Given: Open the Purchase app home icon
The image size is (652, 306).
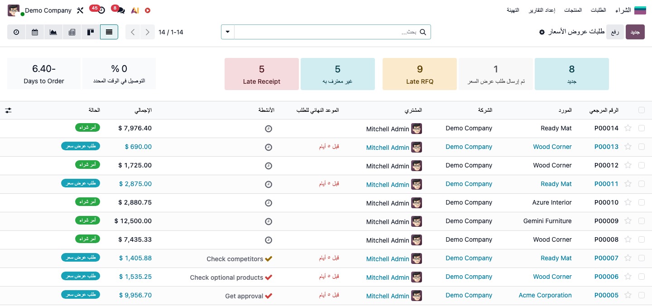Looking at the screenshot, I should click(640, 10).
